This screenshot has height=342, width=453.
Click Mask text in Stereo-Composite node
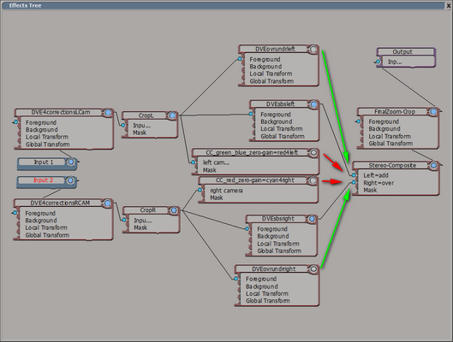coord(370,190)
